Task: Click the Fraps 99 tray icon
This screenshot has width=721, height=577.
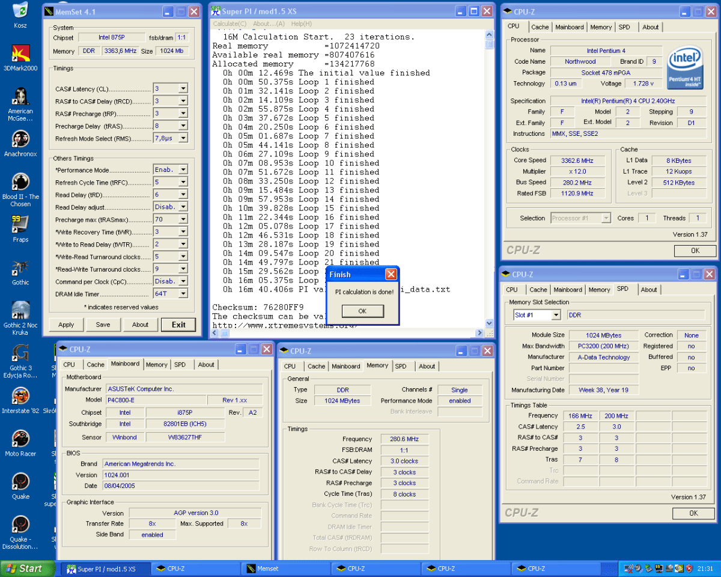Action: (659, 568)
